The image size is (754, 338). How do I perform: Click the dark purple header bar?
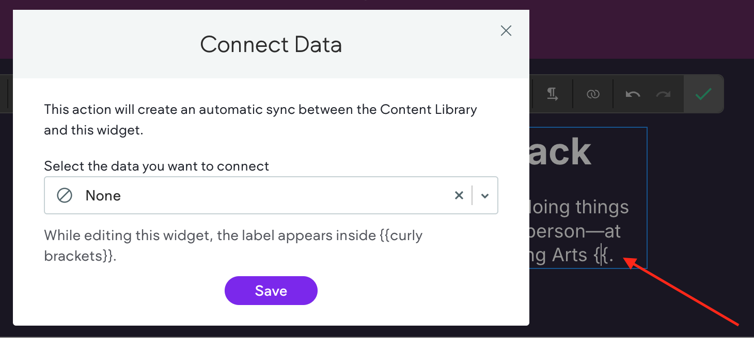(640, 28)
